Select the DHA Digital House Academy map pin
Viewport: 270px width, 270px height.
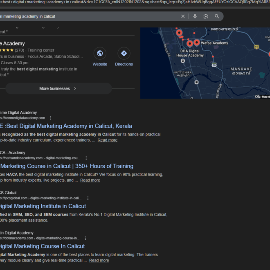[189, 44]
